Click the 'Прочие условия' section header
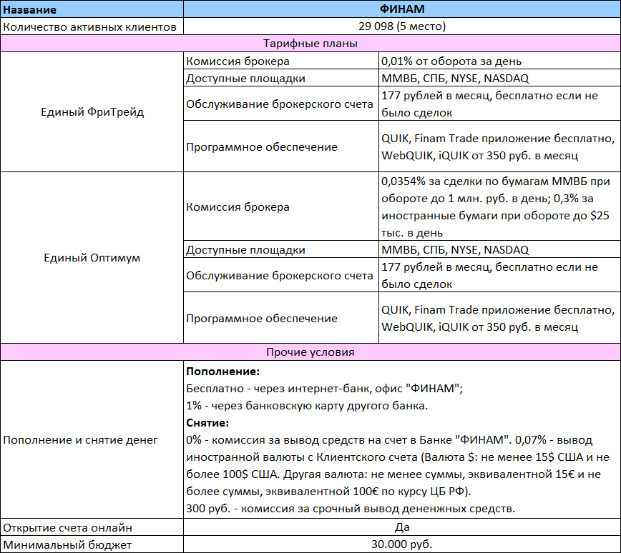 310,352
